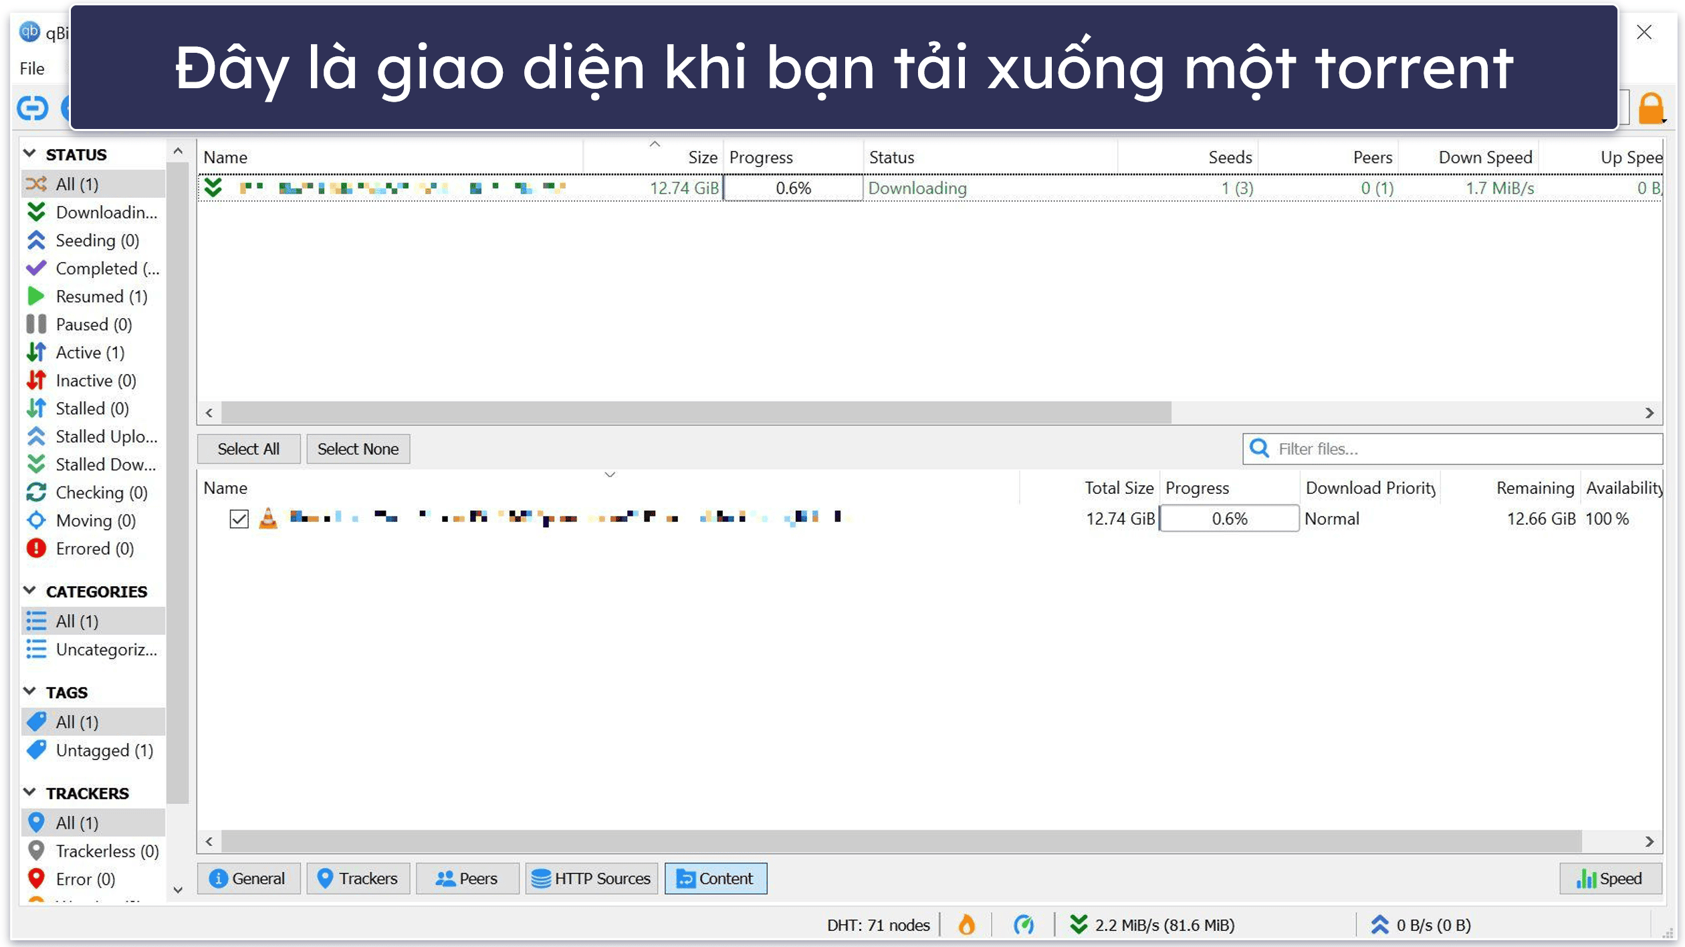Show Moving (0) torrents

pyautogui.click(x=93, y=521)
